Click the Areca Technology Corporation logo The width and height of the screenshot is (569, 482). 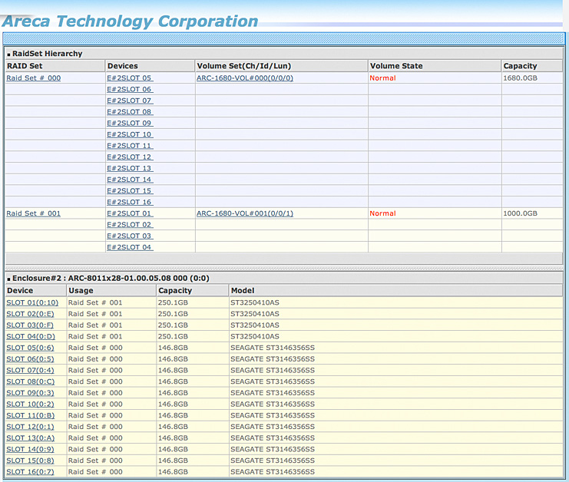tap(130, 21)
